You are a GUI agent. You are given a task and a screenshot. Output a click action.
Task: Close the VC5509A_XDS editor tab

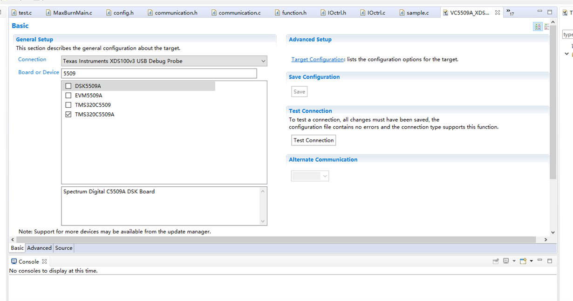click(x=498, y=13)
